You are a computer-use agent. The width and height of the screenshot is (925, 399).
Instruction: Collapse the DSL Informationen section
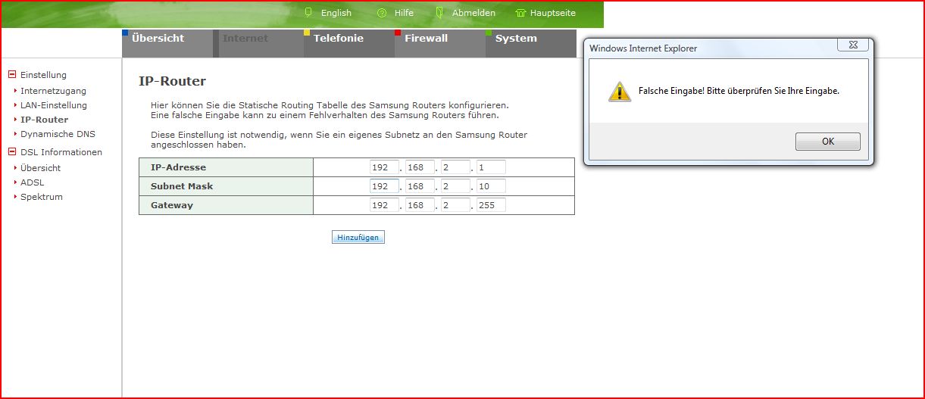(12, 152)
